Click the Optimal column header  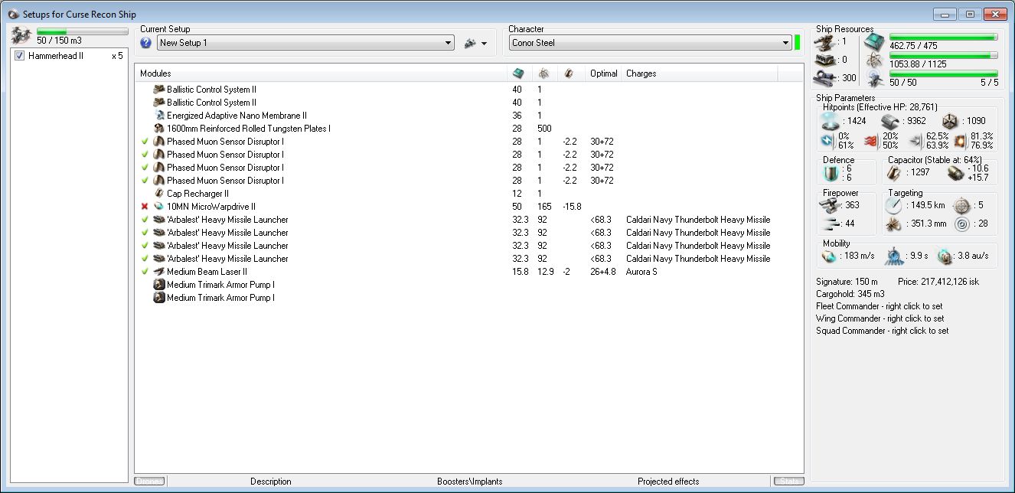604,73
